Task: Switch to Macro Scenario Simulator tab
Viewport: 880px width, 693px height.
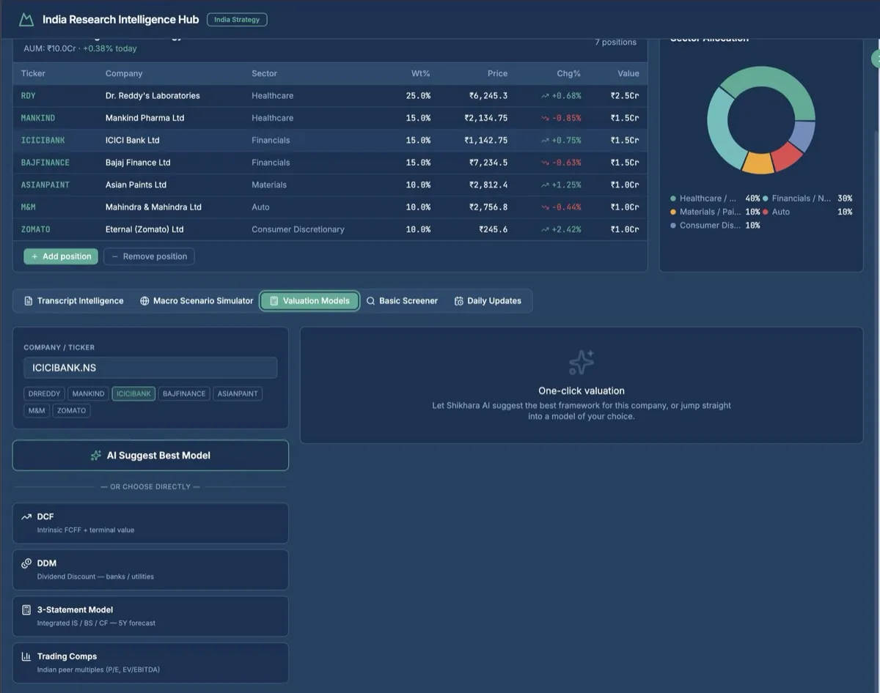Action: [196, 301]
